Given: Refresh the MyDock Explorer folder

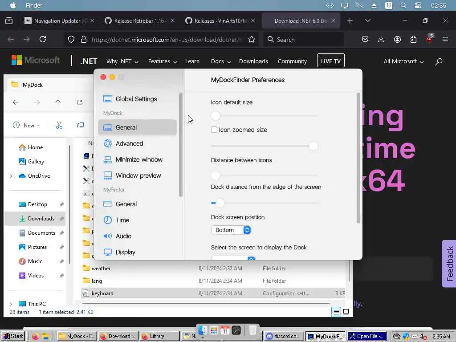Looking at the screenshot, I should [79, 102].
